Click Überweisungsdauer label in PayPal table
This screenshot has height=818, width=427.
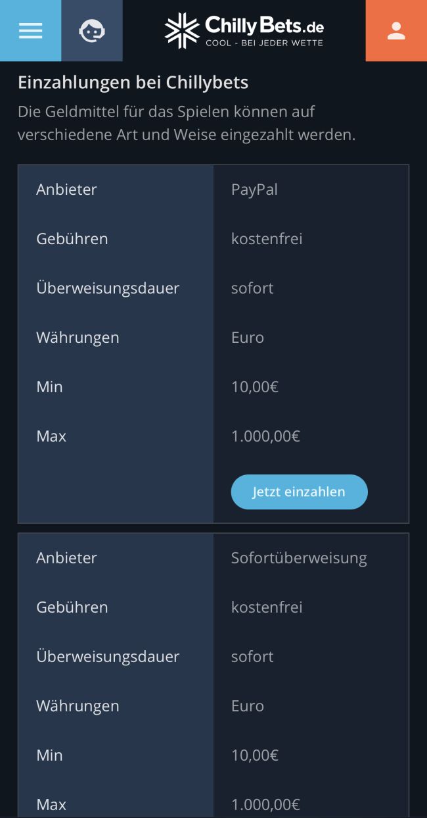pos(108,288)
